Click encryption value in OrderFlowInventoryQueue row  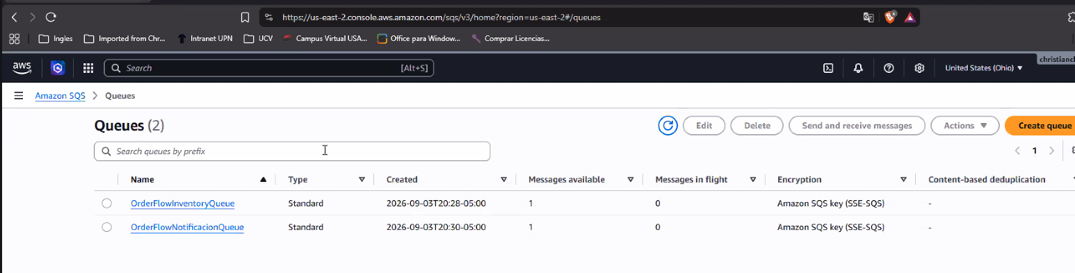pyautogui.click(x=830, y=204)
